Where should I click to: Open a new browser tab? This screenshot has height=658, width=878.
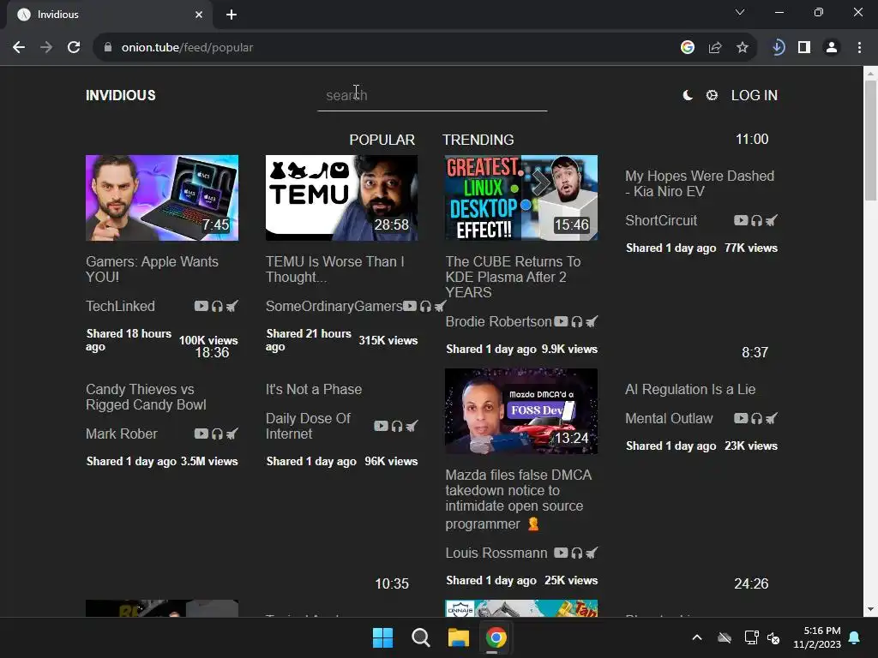click(232, 15)
